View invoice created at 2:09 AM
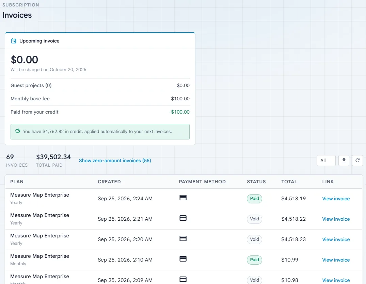Image resolution: width=366 pixels, height=284 pixels. tap(336, 280)
